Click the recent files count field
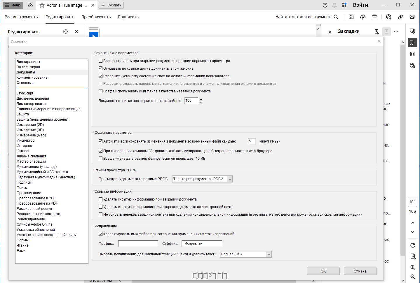Image resolution: width=420 pixels, height=283 pixels. 191,101
